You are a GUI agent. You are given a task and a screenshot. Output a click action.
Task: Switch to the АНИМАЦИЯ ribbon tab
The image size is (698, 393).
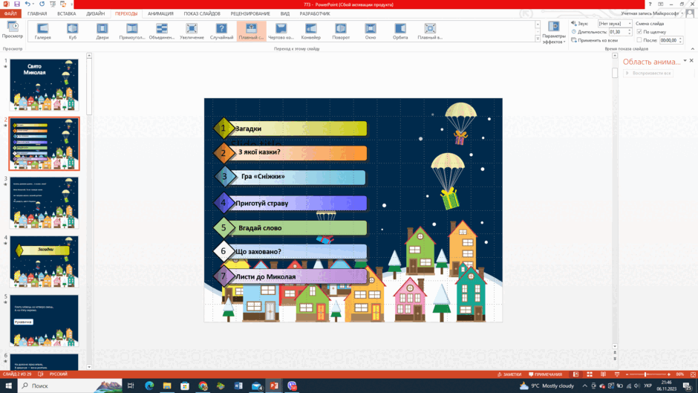pos(160,14)
